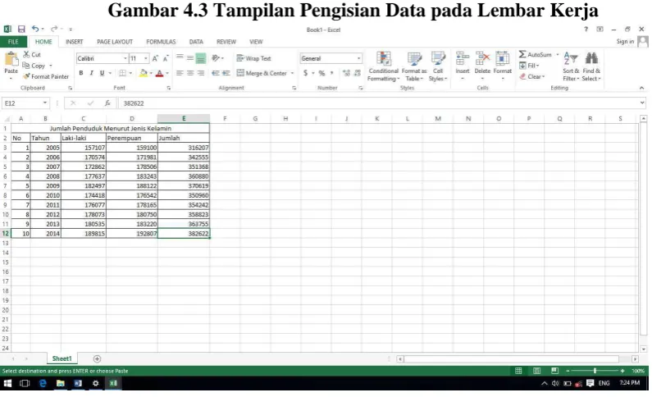This screenshot has height=397, width=652.
Task: Enable middle vertical alignment
Action: coord(190,57)
